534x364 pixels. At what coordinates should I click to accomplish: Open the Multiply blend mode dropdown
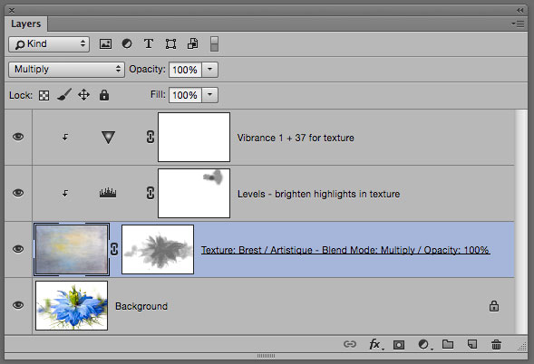click(66, 70)
